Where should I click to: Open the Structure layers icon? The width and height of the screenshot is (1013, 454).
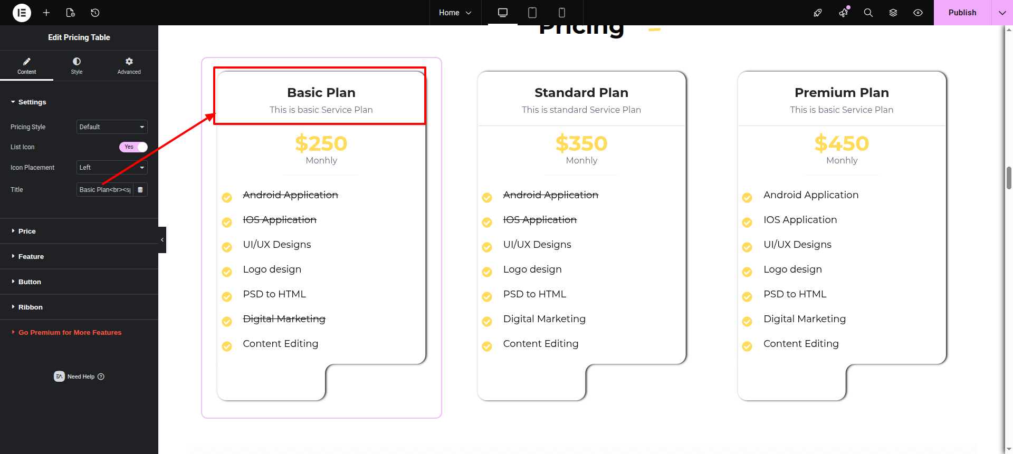(x=893, y=13)
